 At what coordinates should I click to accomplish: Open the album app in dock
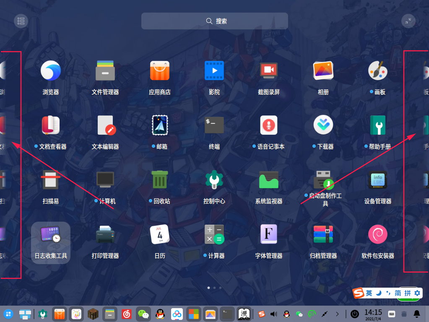coord(211,314)
